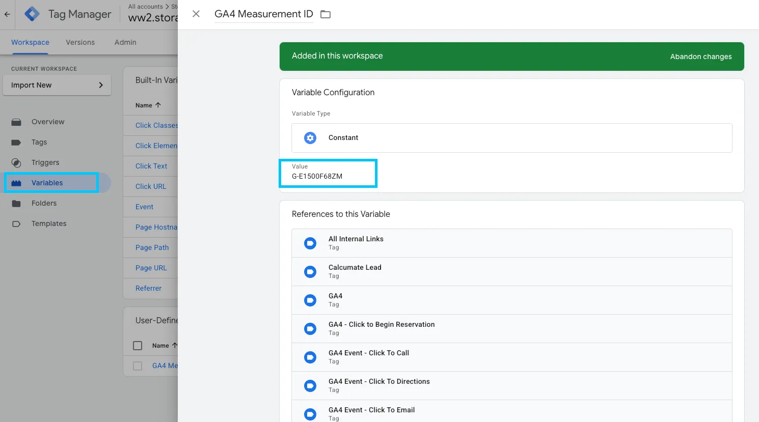
Task: Open the Event variable link
Action: tap(144, 207)
